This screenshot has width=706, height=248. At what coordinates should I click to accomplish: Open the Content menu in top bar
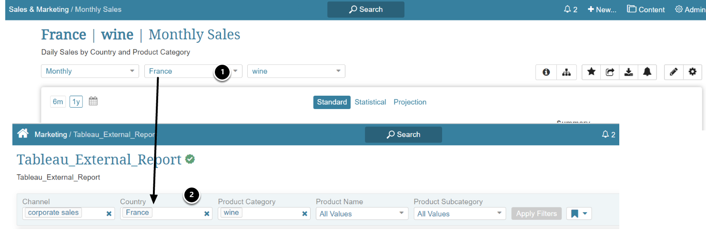[x=645, y=10]
